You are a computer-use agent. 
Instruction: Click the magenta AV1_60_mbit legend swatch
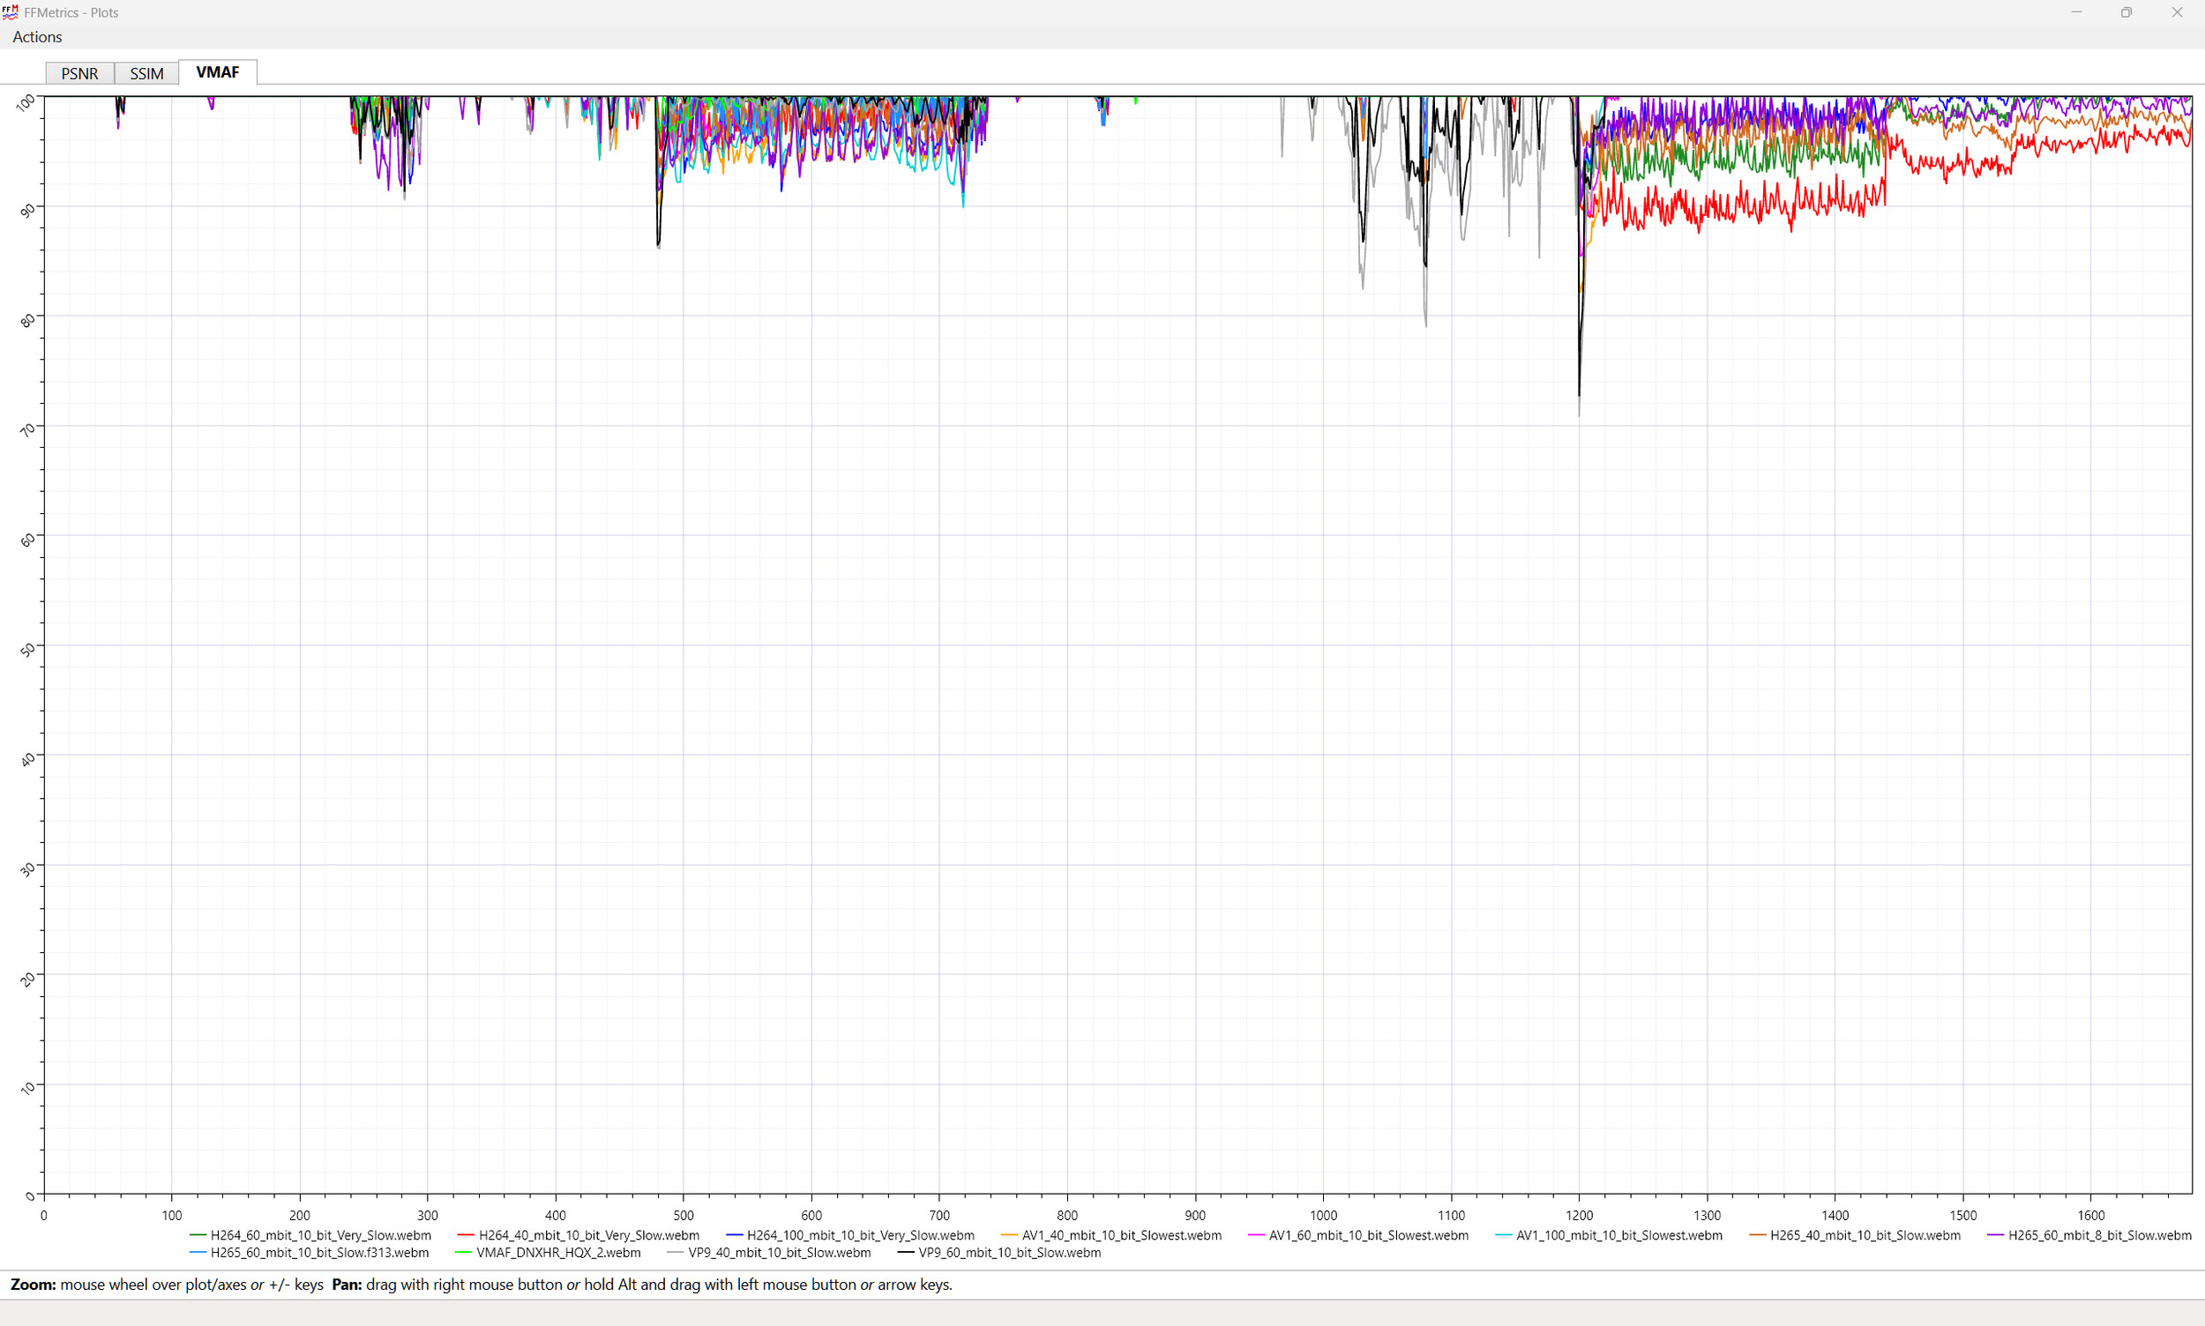tap(1255, 1236)
